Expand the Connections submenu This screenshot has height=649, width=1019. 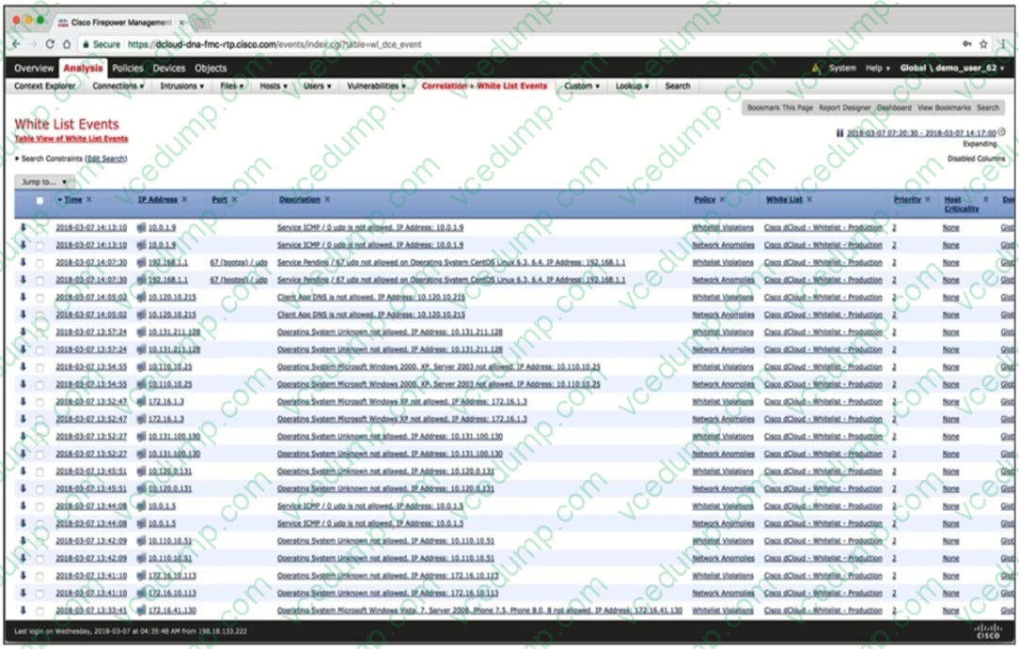tap(118, 86)
